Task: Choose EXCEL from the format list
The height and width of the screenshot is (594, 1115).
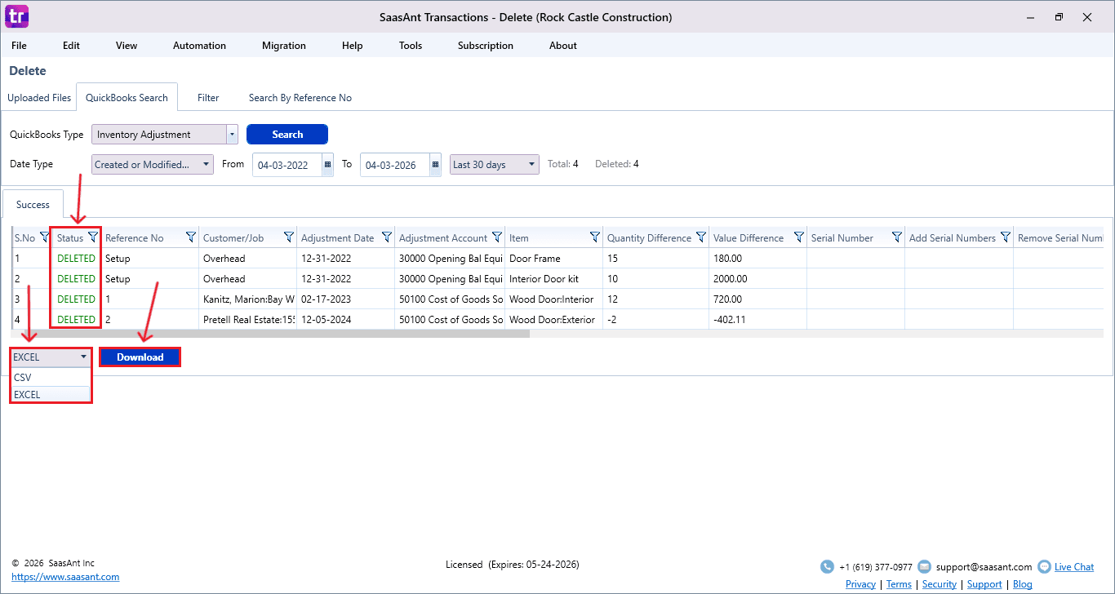Action: (x=51, y=394)
